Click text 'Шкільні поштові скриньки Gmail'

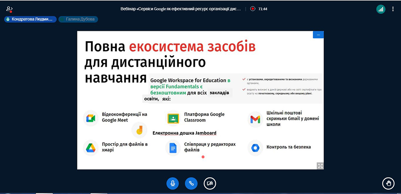tap(293, 119)
